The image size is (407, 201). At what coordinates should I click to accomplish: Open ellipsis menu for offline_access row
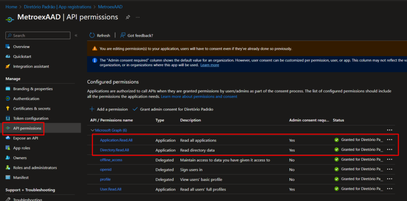[x=389, y=159]
